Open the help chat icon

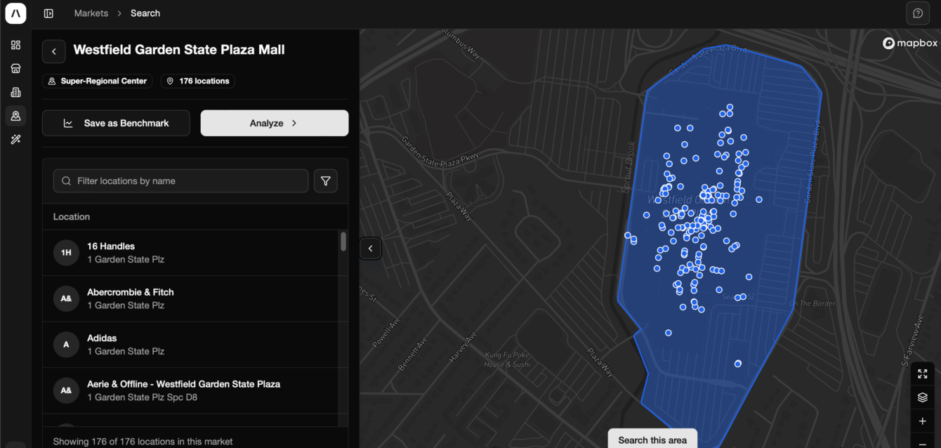pyautogui.click(x=918, y=13)
